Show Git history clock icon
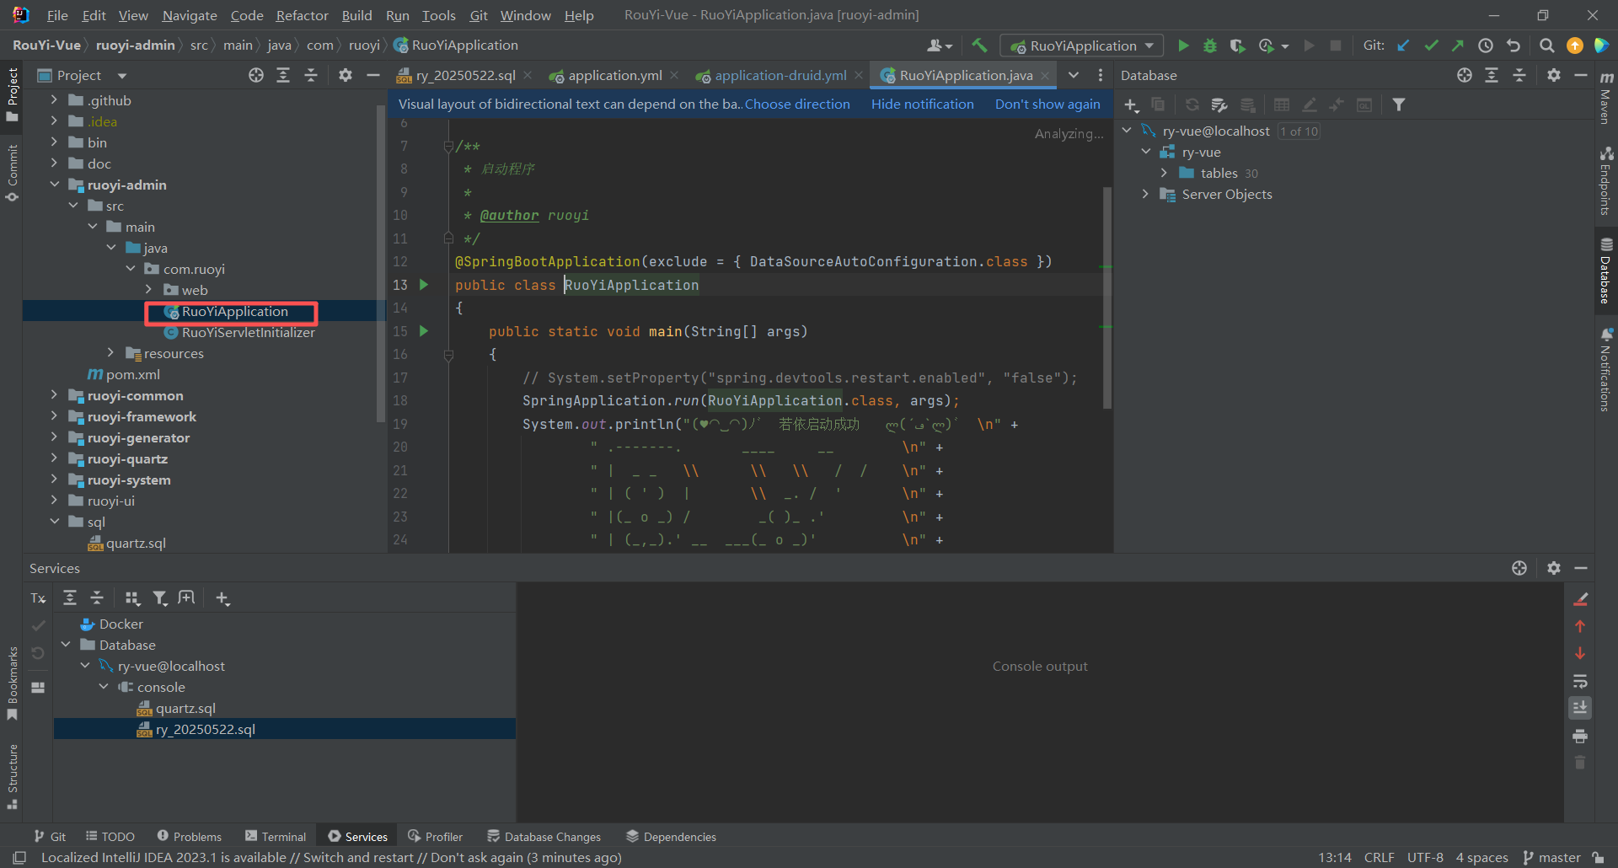The height and width of the screenshot is (868, 1618). (1486, 46)
